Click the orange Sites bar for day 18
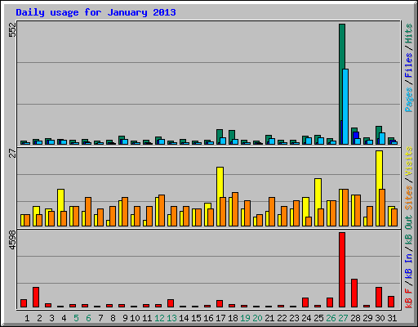 (x=235, y=209)
